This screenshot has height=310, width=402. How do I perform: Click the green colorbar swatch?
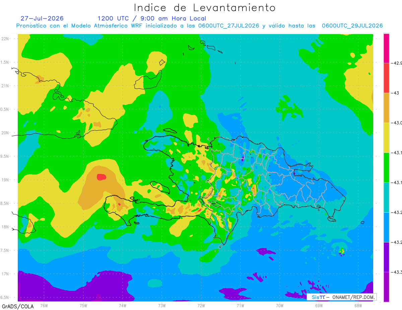click(386, 167)
